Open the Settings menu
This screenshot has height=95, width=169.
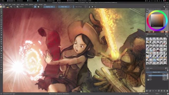[40, 4]
